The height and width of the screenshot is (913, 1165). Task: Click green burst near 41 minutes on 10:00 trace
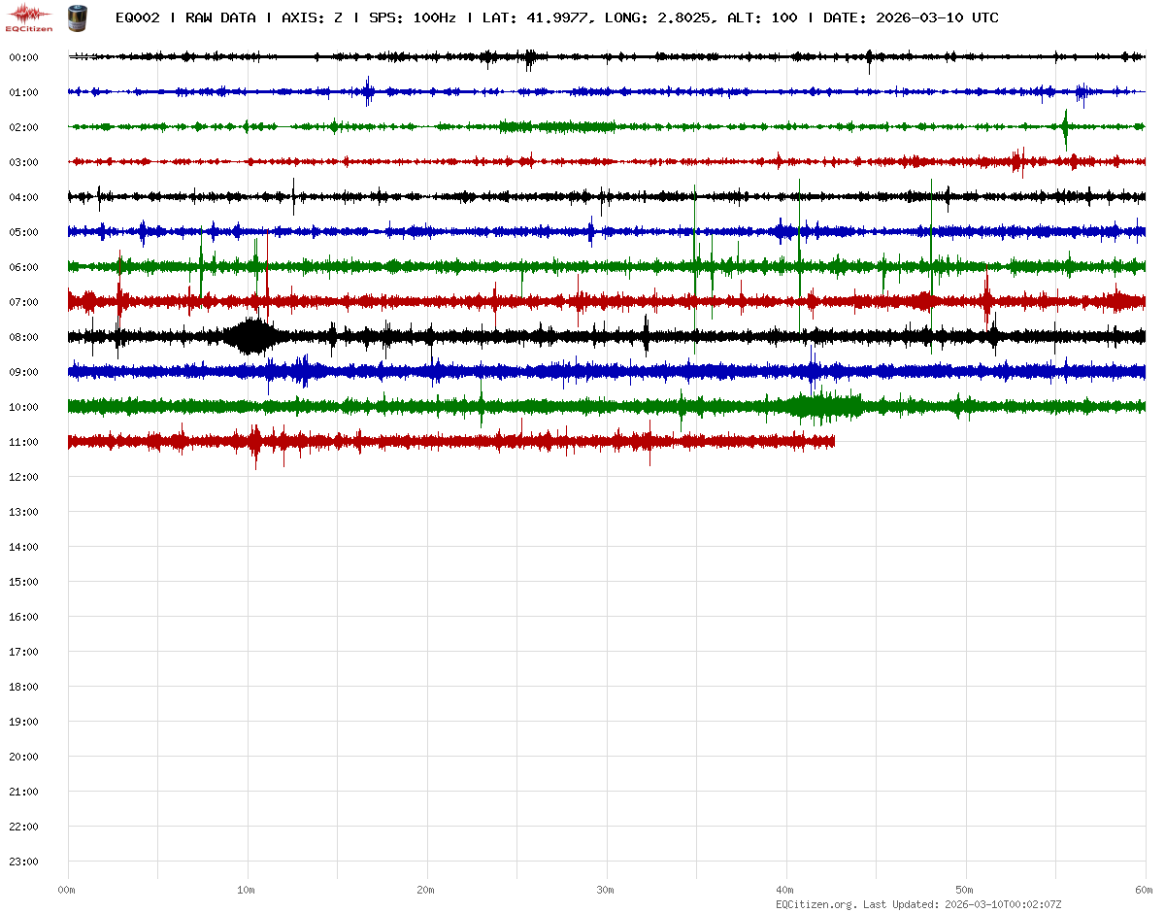click(x=823, y=406)
